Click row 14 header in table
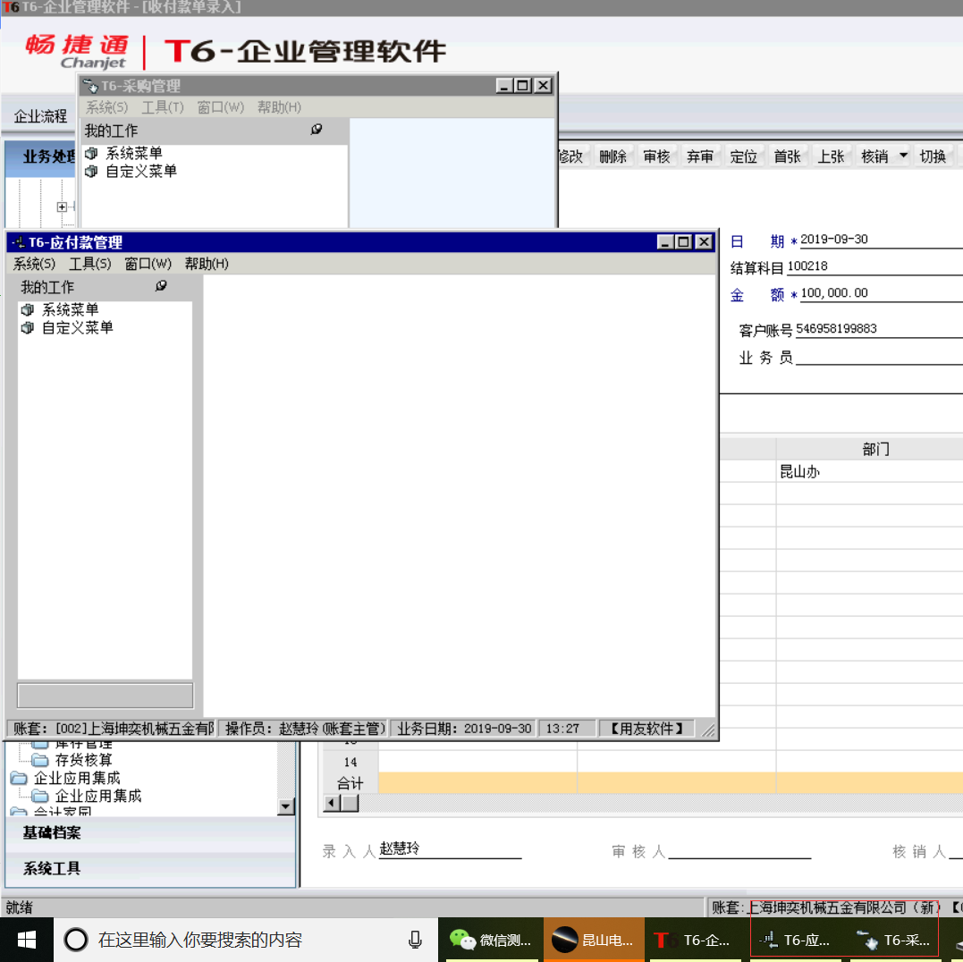Image resolution: width=963 pixels, height=962 pixels. (x=351, y=762)
